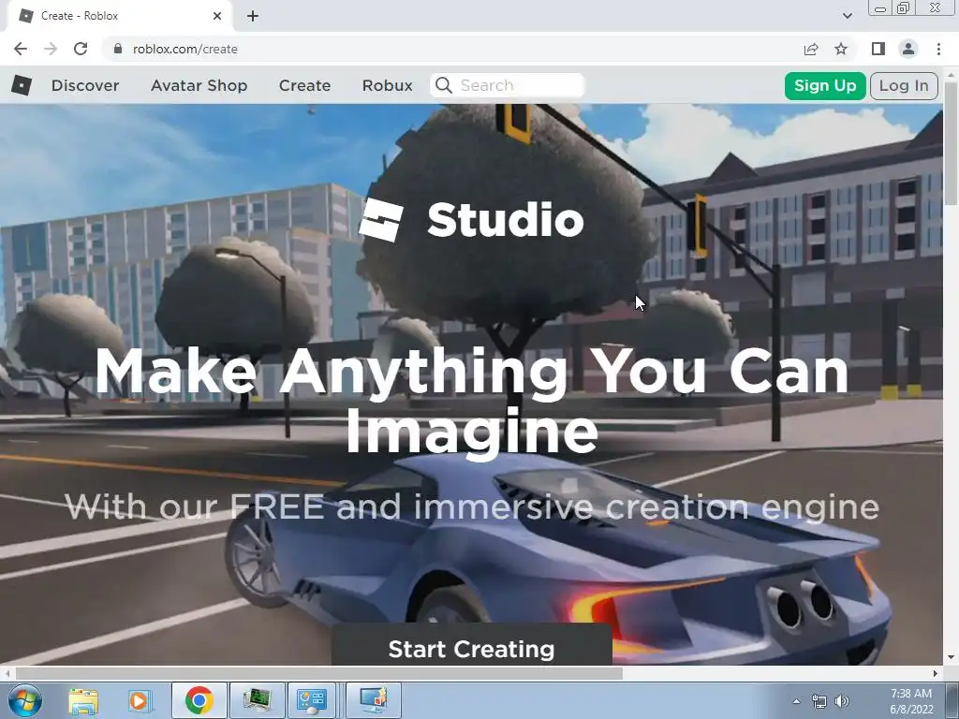Screen dimensions: 959x719
Task: Click the monitor taskbar icon beside Control Panel
Action: (x=373, y=700)
